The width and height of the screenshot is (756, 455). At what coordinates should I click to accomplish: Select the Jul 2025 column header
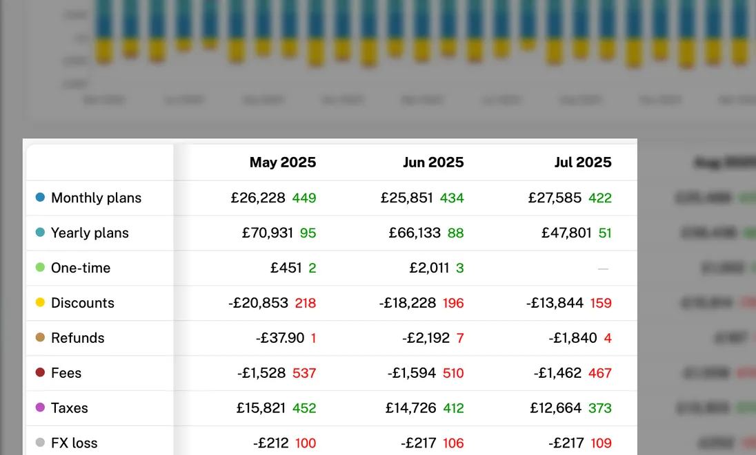point(583,162)
